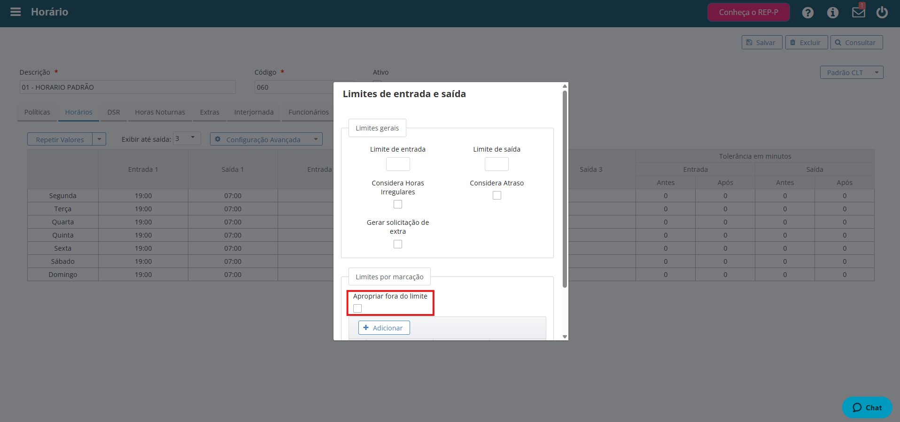The height and width of the screenshot is (422, 900).
Task: Click Segunda Entrada 1 cell 19:00
Action: [x=143, y=196]
